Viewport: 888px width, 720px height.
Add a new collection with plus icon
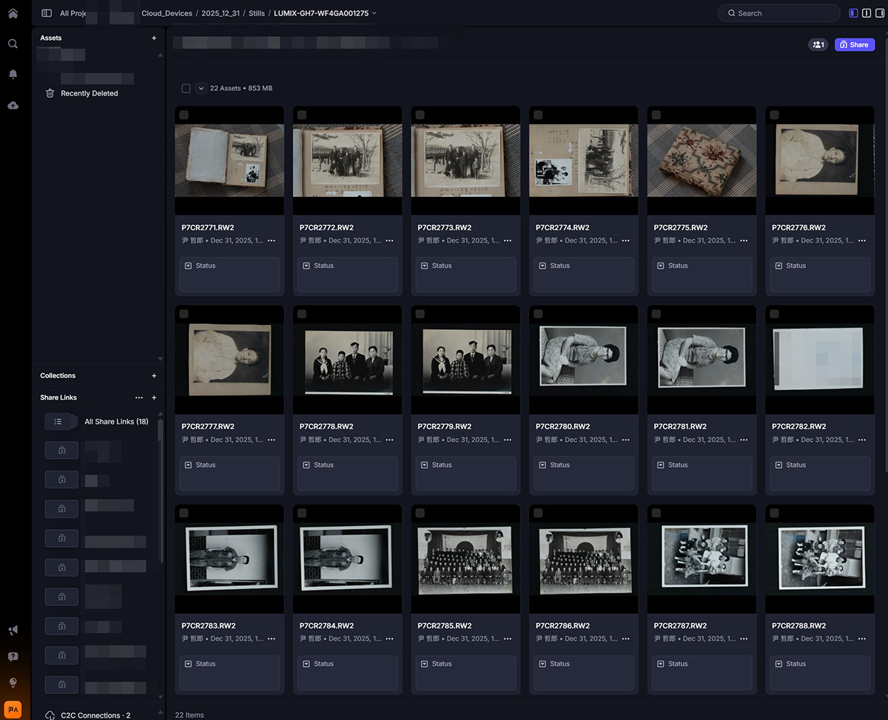tap(154, 376)
